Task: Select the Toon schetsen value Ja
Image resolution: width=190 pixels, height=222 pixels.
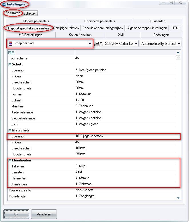Action: pos(77,58)
